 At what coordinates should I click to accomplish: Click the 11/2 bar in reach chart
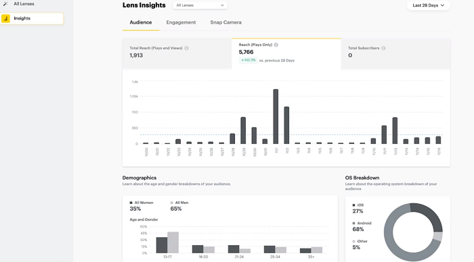tap(286, 125)
